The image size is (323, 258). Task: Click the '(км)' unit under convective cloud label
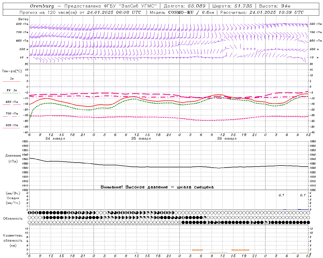click(x=13, y=245)
